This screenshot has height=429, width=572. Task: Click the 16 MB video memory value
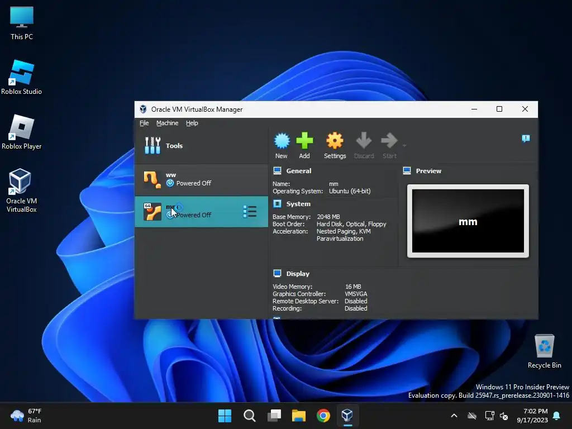click(353, 287)
